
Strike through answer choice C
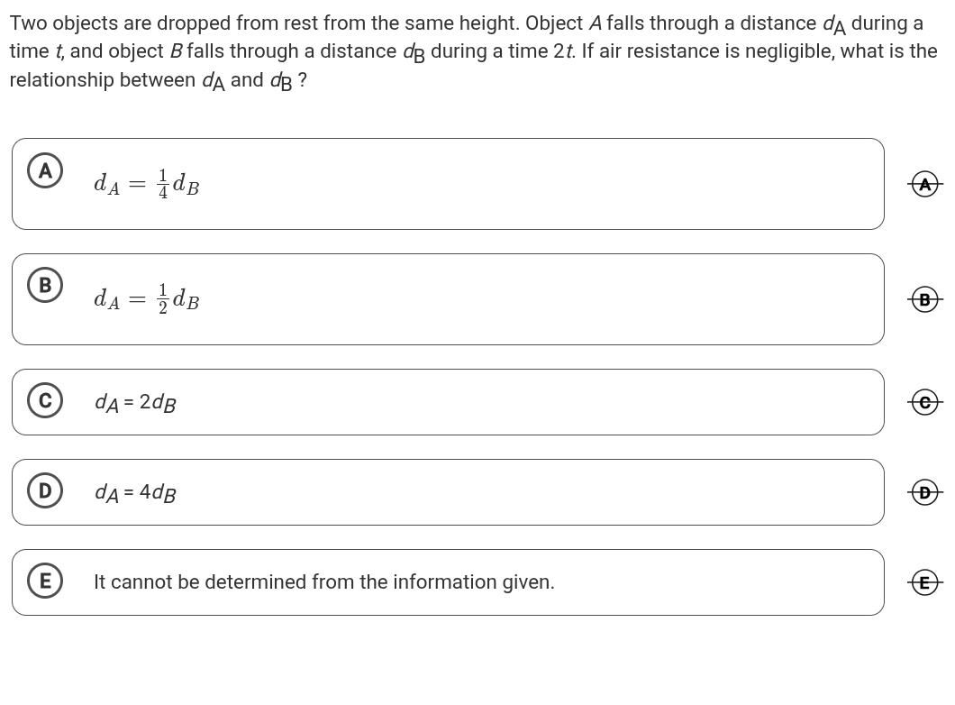[925, 403]
